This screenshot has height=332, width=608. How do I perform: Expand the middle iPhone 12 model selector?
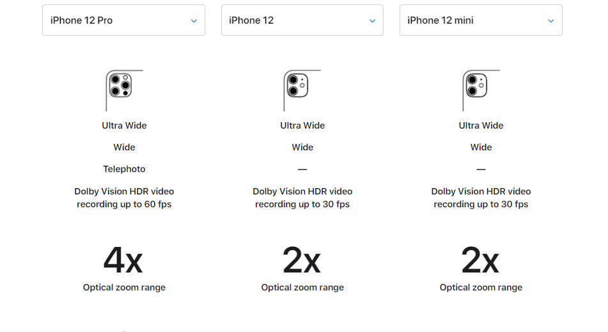pyautogui.click(x=302, y=20)
